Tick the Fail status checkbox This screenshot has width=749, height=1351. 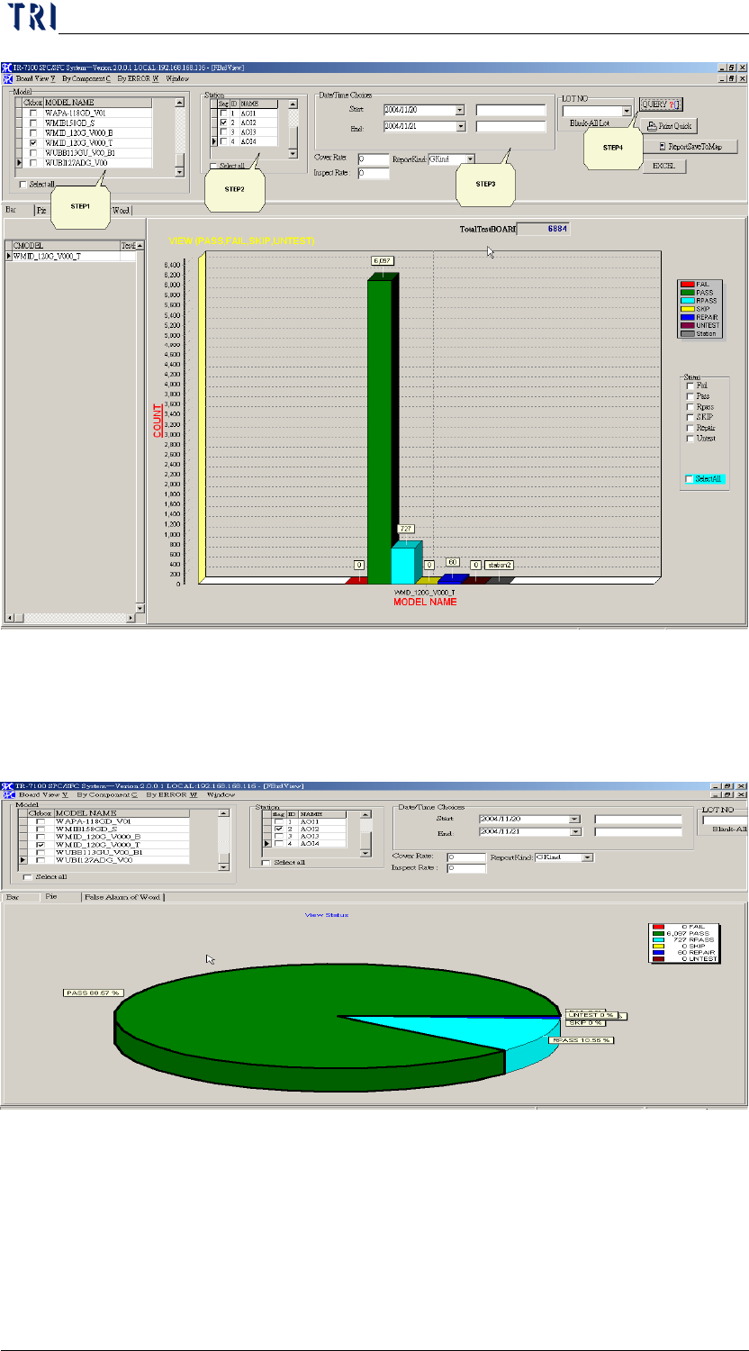click(x=690, y=385)
